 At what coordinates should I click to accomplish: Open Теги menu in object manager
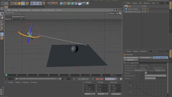153,3
